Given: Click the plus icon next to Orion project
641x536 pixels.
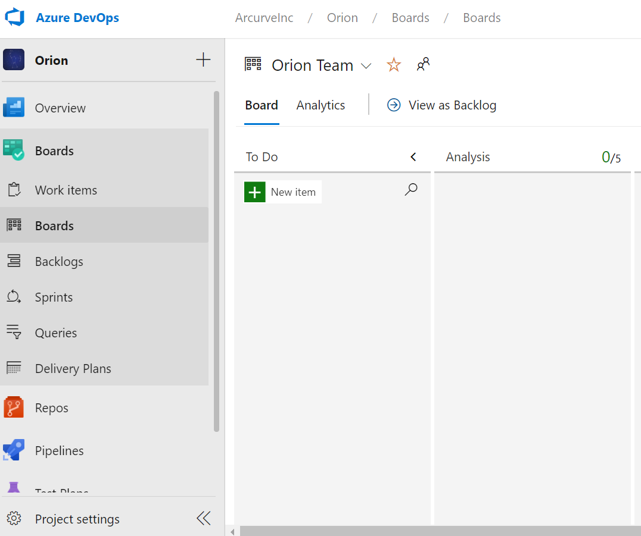Looking at the screenshot, I should 203,60.
